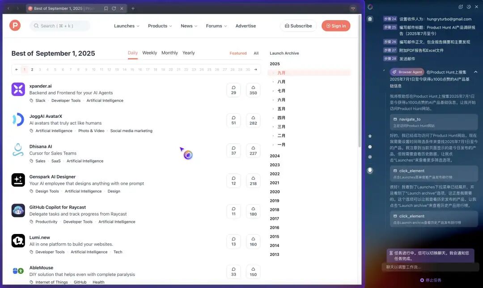483x288 pixels.
Task: Open the AbleMouse product logo
Action: (18, 271)
